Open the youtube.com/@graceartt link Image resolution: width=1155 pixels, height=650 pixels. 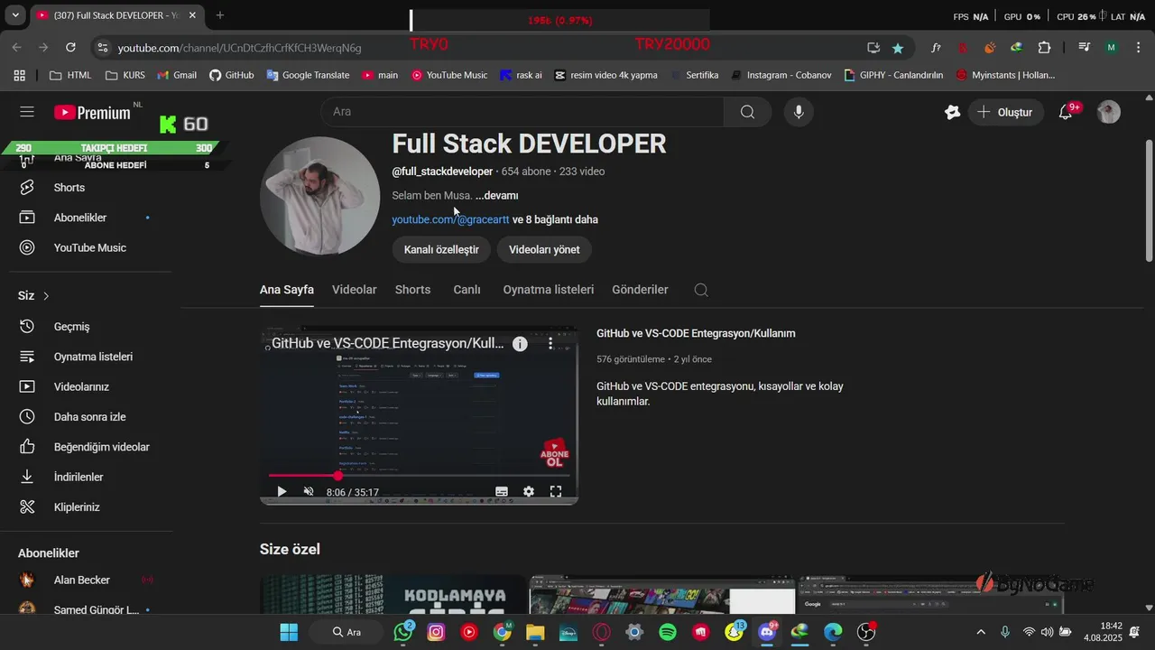pyautogui.click(x=450, y=219)
